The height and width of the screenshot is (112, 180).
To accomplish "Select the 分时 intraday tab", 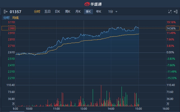I will (x=37, y=12).
